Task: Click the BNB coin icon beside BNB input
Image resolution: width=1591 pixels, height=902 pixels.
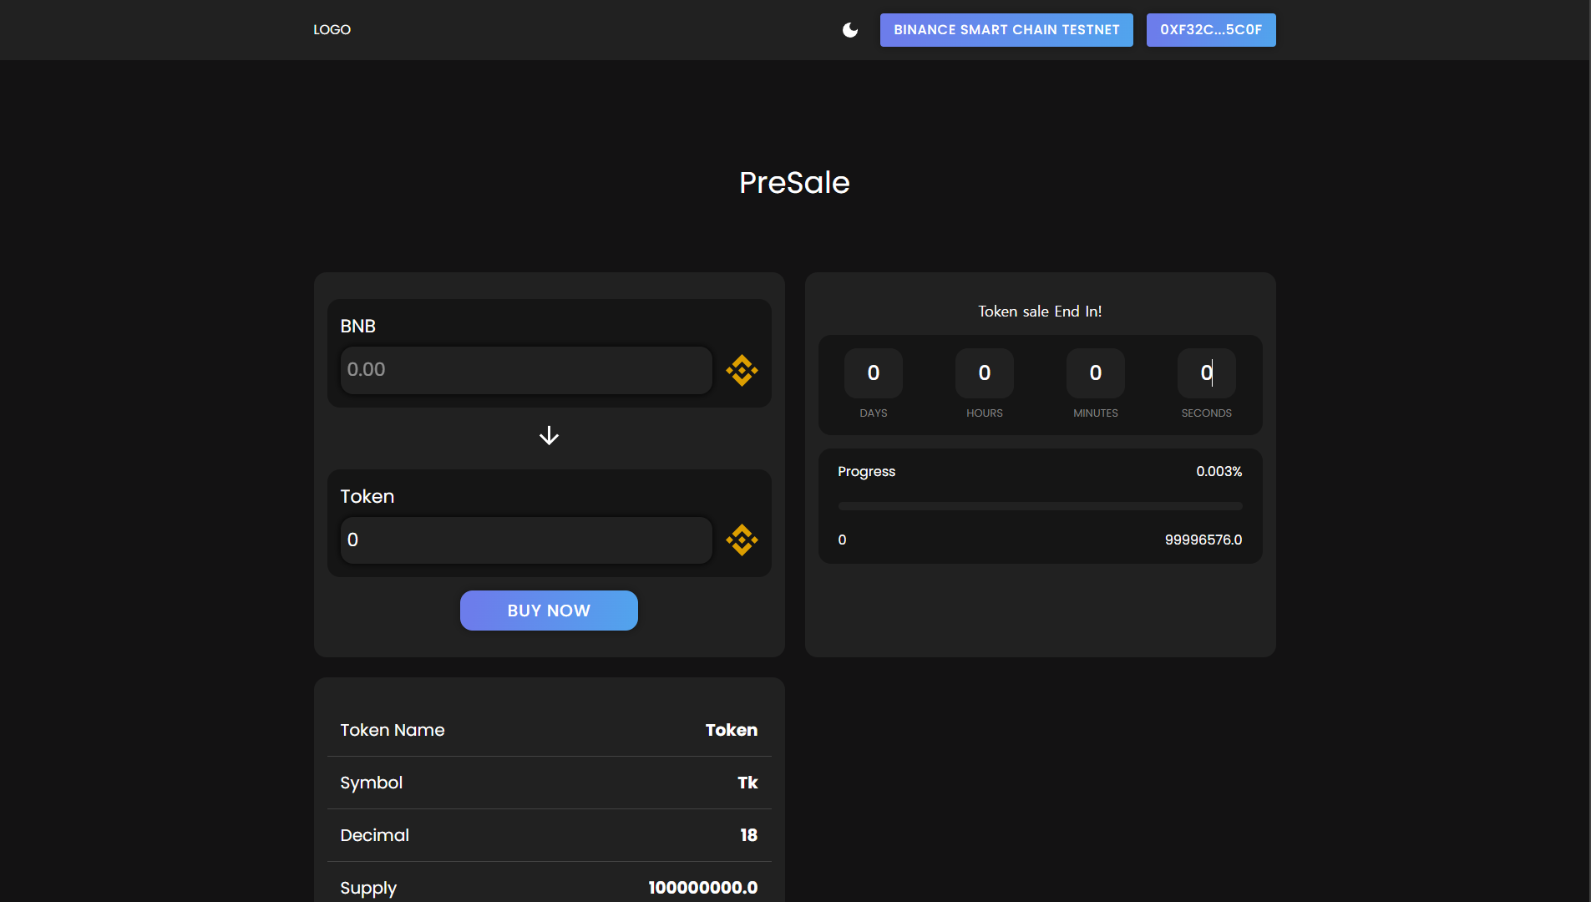Action: click(742, 370)
